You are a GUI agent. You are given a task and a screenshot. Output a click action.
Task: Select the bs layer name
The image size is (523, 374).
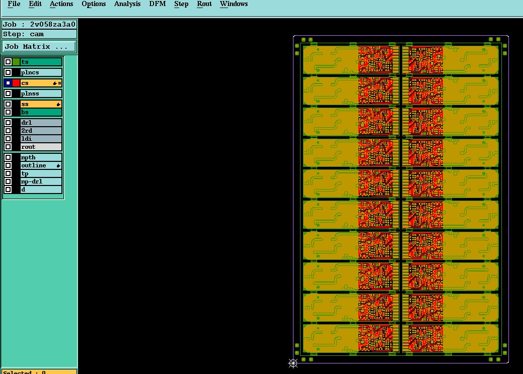point(41,112)
